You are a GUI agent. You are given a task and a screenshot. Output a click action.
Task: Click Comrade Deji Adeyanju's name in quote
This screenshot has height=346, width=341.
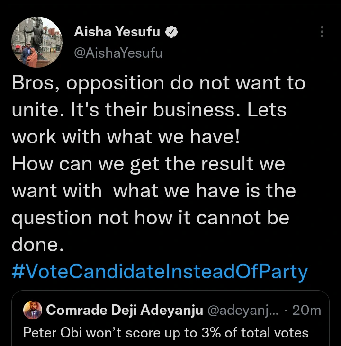125,311
